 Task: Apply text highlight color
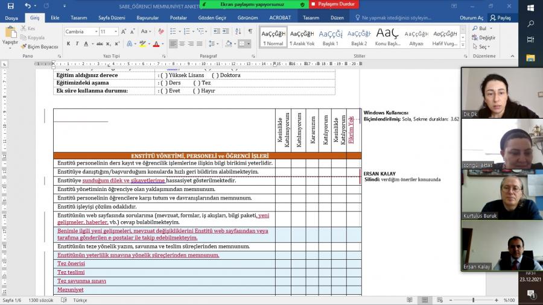pyautogui.click(x=142, y=43)
